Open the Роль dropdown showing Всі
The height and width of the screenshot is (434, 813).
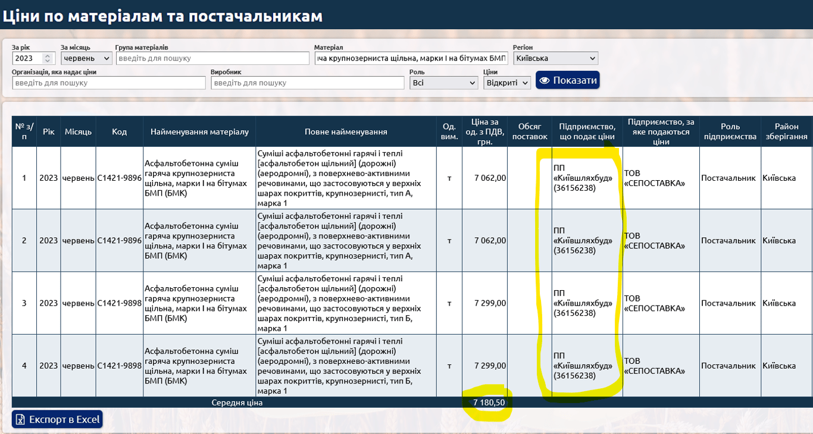pyautogui.click(x=444, y=83)
